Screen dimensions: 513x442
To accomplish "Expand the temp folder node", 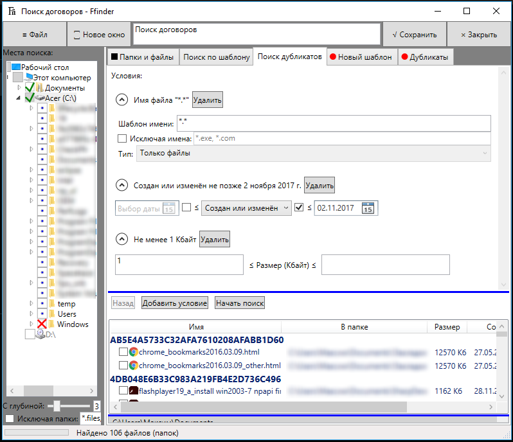I will pyautogui.click(x=32, y=303).
